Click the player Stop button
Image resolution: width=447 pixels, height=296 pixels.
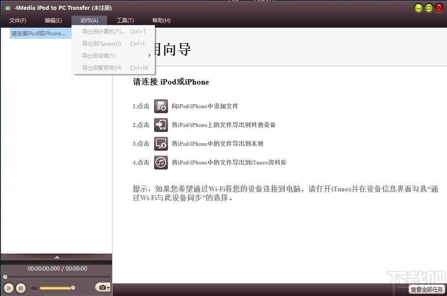coord(21,288)
